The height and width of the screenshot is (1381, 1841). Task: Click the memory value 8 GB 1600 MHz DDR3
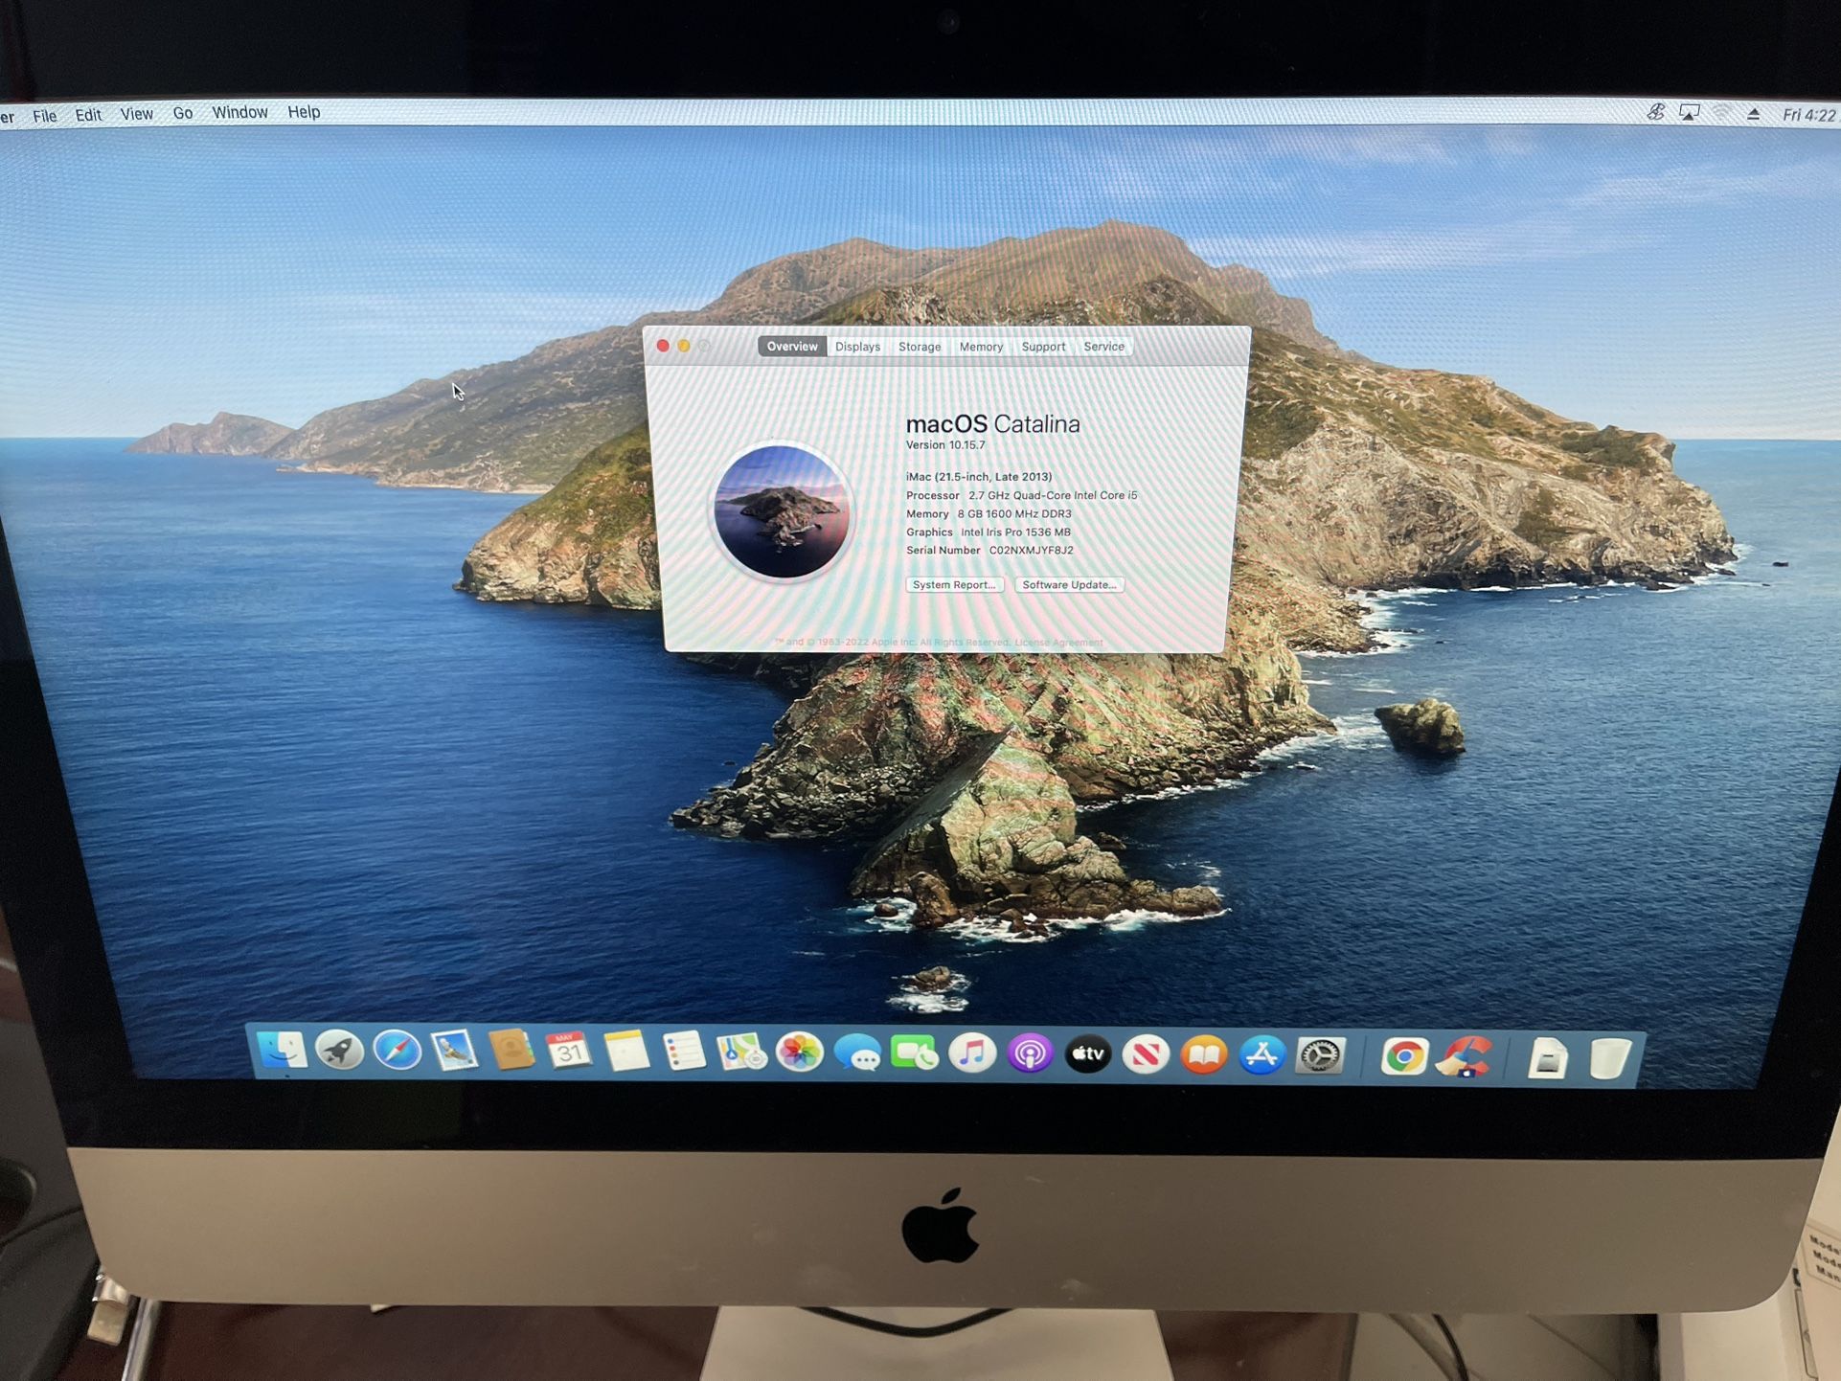[x=1014, y=514]
